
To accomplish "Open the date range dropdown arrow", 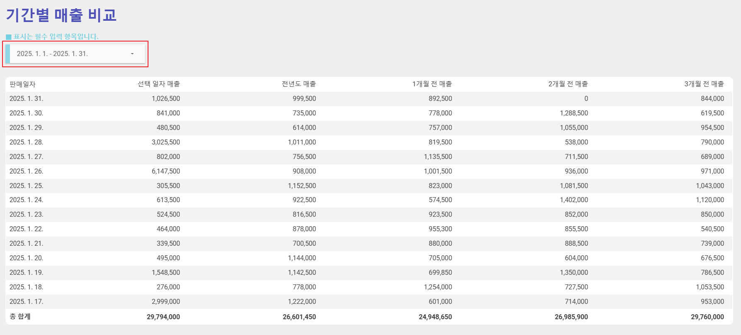I will tap(132, 54).
